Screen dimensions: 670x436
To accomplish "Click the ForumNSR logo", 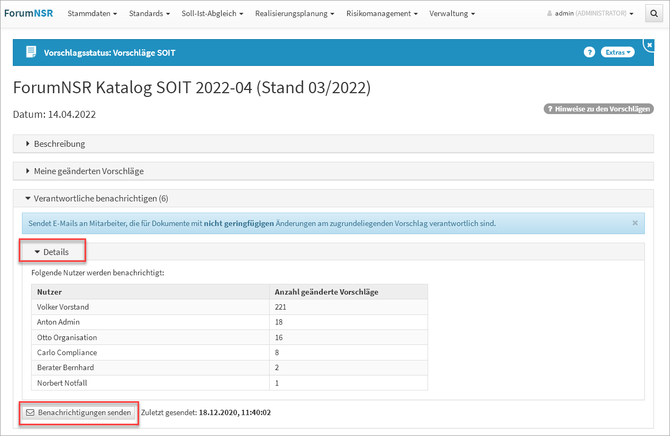I will click(x=29, y=13).
